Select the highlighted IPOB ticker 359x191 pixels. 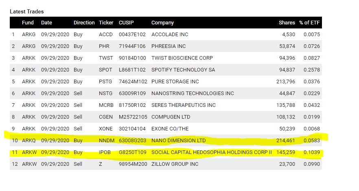[105, 152]
